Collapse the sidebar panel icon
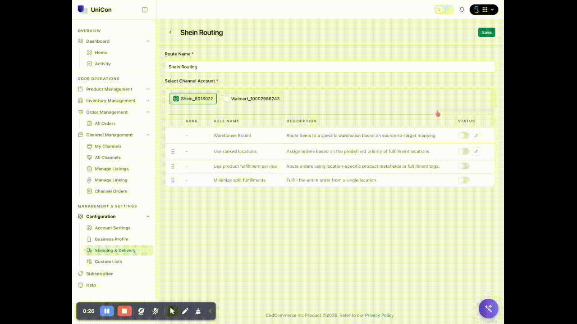 [145, 9]
